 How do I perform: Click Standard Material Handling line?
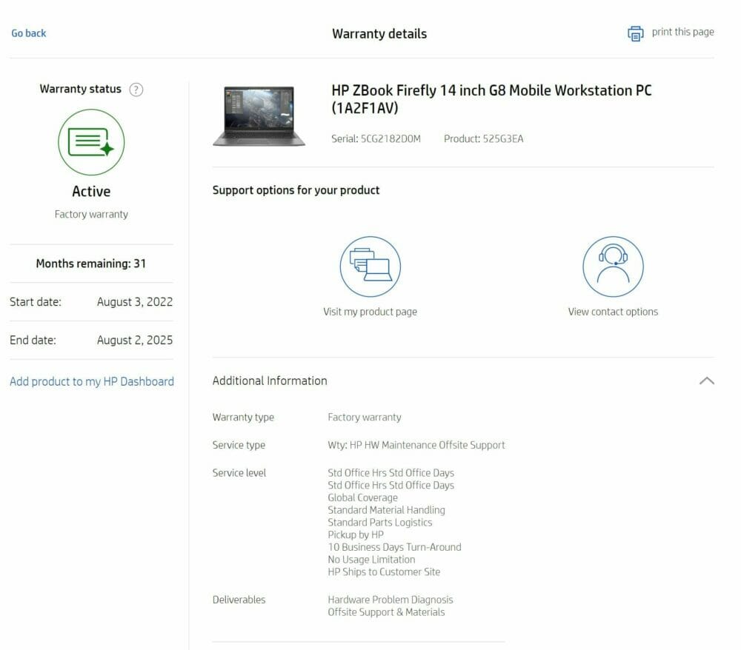(387, 510)
